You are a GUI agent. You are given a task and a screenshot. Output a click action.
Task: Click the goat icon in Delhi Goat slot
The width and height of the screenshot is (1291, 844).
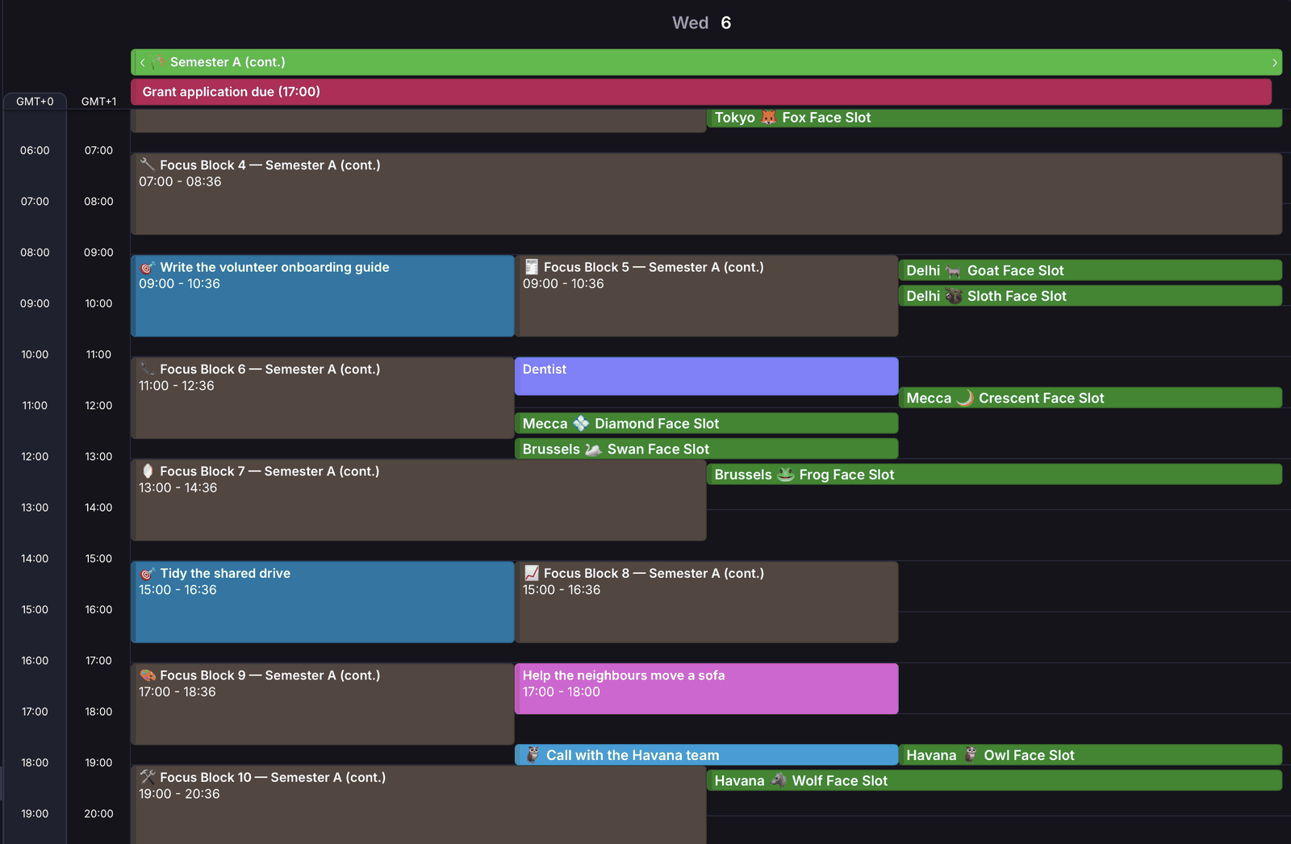point(954,271)
